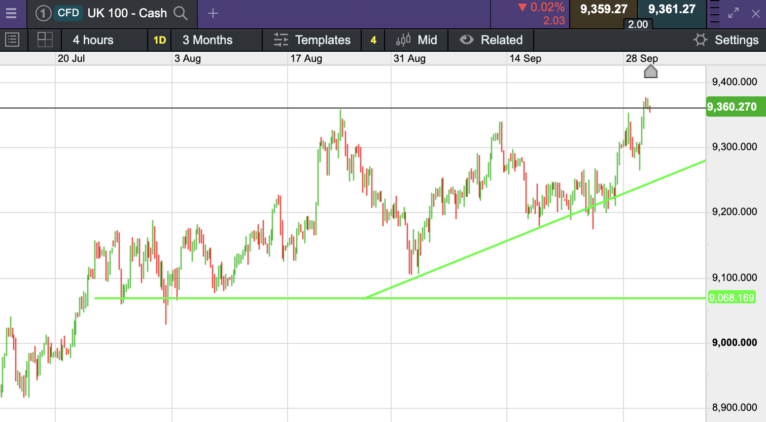Open the list panel icon

click(x=12, y=40)
